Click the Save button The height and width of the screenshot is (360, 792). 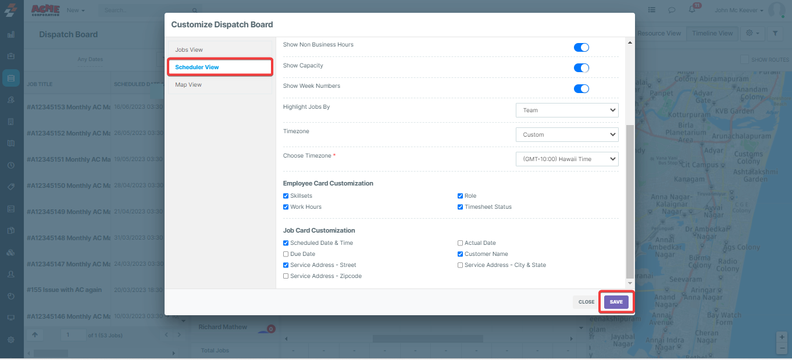coord(616,302)
